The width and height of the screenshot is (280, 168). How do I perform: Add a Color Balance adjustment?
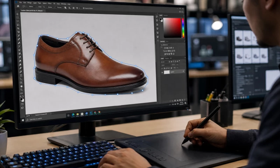[166, 51]
